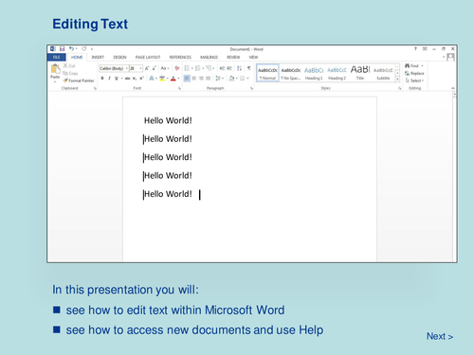Open the numbering list dropdown
The height and width of the screenshot is (355, 474).
point(203,68)
